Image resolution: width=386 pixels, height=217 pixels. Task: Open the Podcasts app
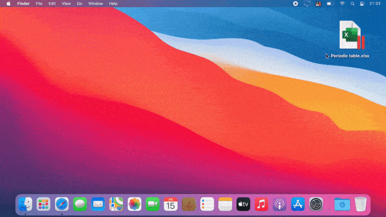tap(279, 204)
